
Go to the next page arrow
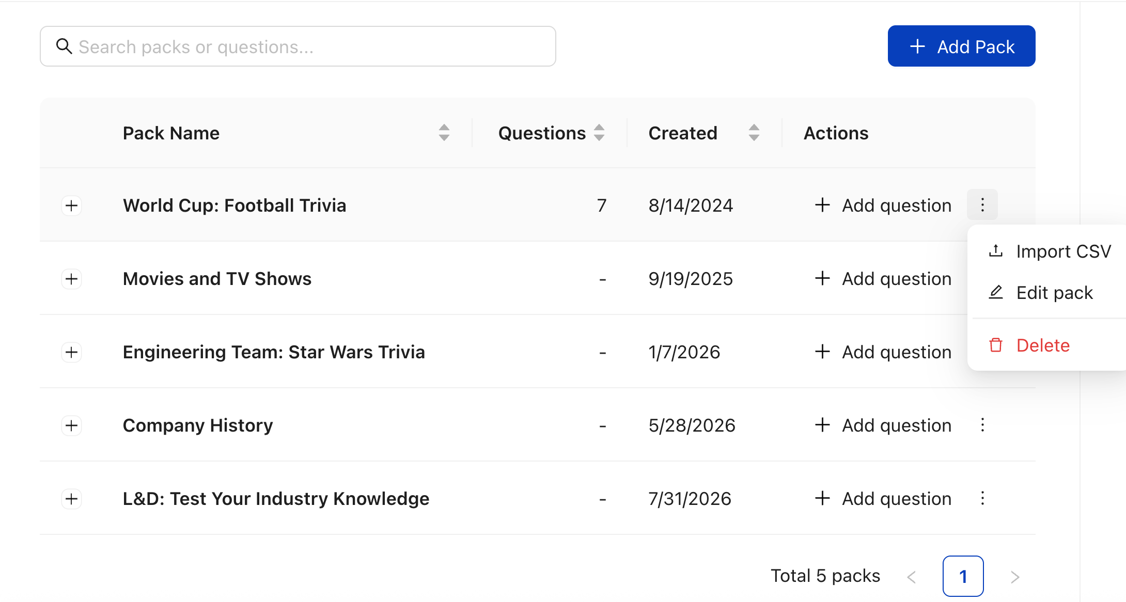click(1015, 576)
